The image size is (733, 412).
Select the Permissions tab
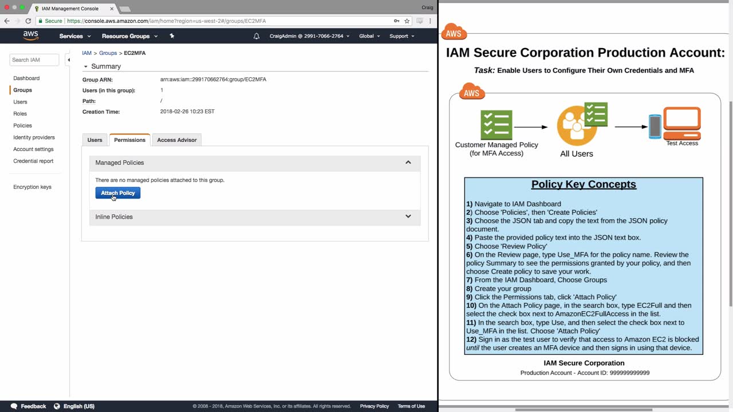(x=129, y=140)
